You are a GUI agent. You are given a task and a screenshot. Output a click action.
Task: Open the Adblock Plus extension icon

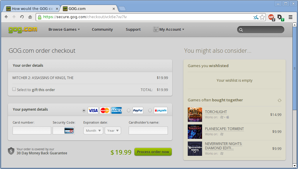pyautogui.click(x=271, y=17)
